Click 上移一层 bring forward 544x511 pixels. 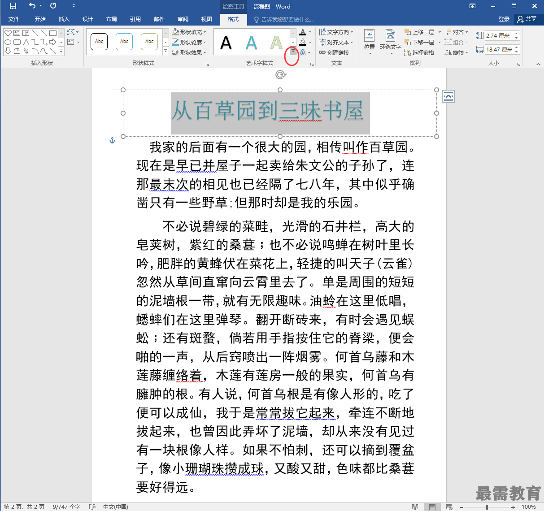[x=419, y=32]
